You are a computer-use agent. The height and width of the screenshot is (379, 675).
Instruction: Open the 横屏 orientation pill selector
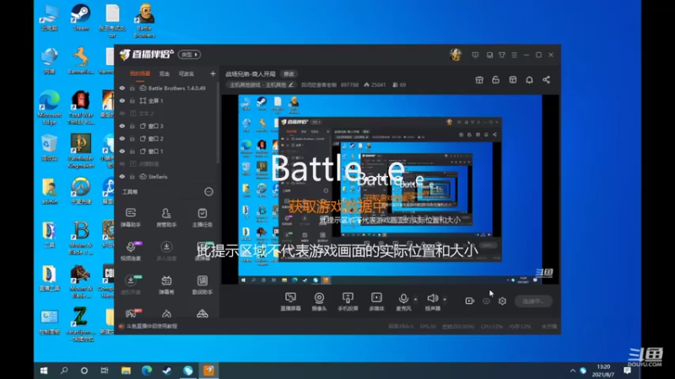point(189,55)
